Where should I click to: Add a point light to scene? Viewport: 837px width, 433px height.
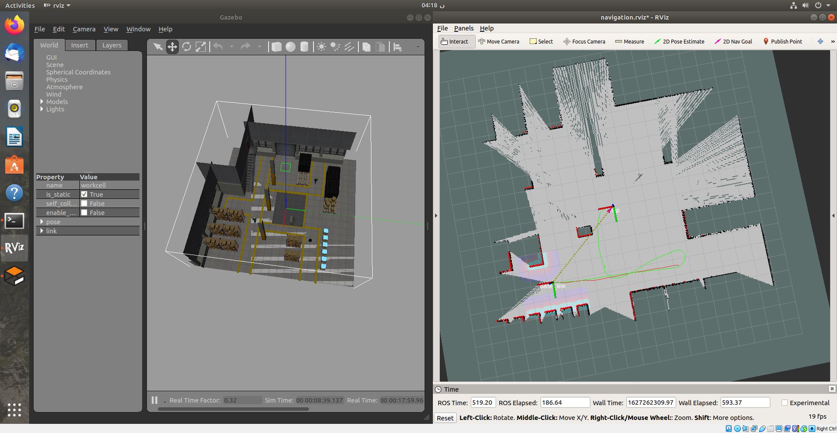pos(321,47)
